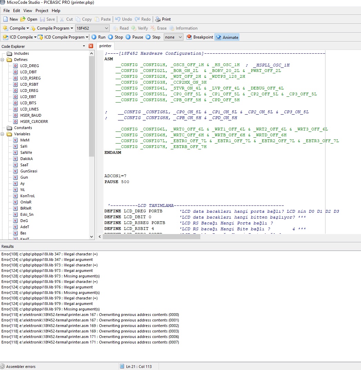
Task: Expand the Compile dropdown arrow
Action: pyautogui.click(x=28, y=28)
